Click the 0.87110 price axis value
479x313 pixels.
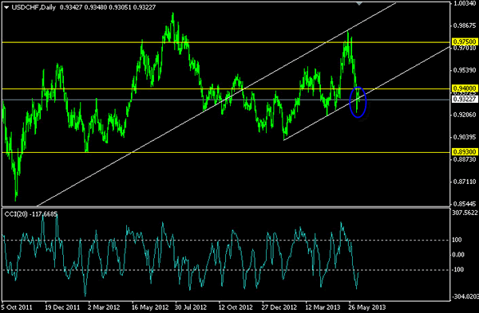(x=465, y=182)
